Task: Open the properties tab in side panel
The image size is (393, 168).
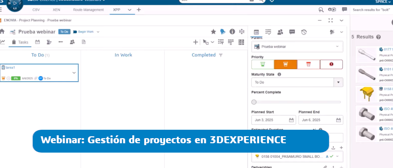Action: click(x=256, y=32)
